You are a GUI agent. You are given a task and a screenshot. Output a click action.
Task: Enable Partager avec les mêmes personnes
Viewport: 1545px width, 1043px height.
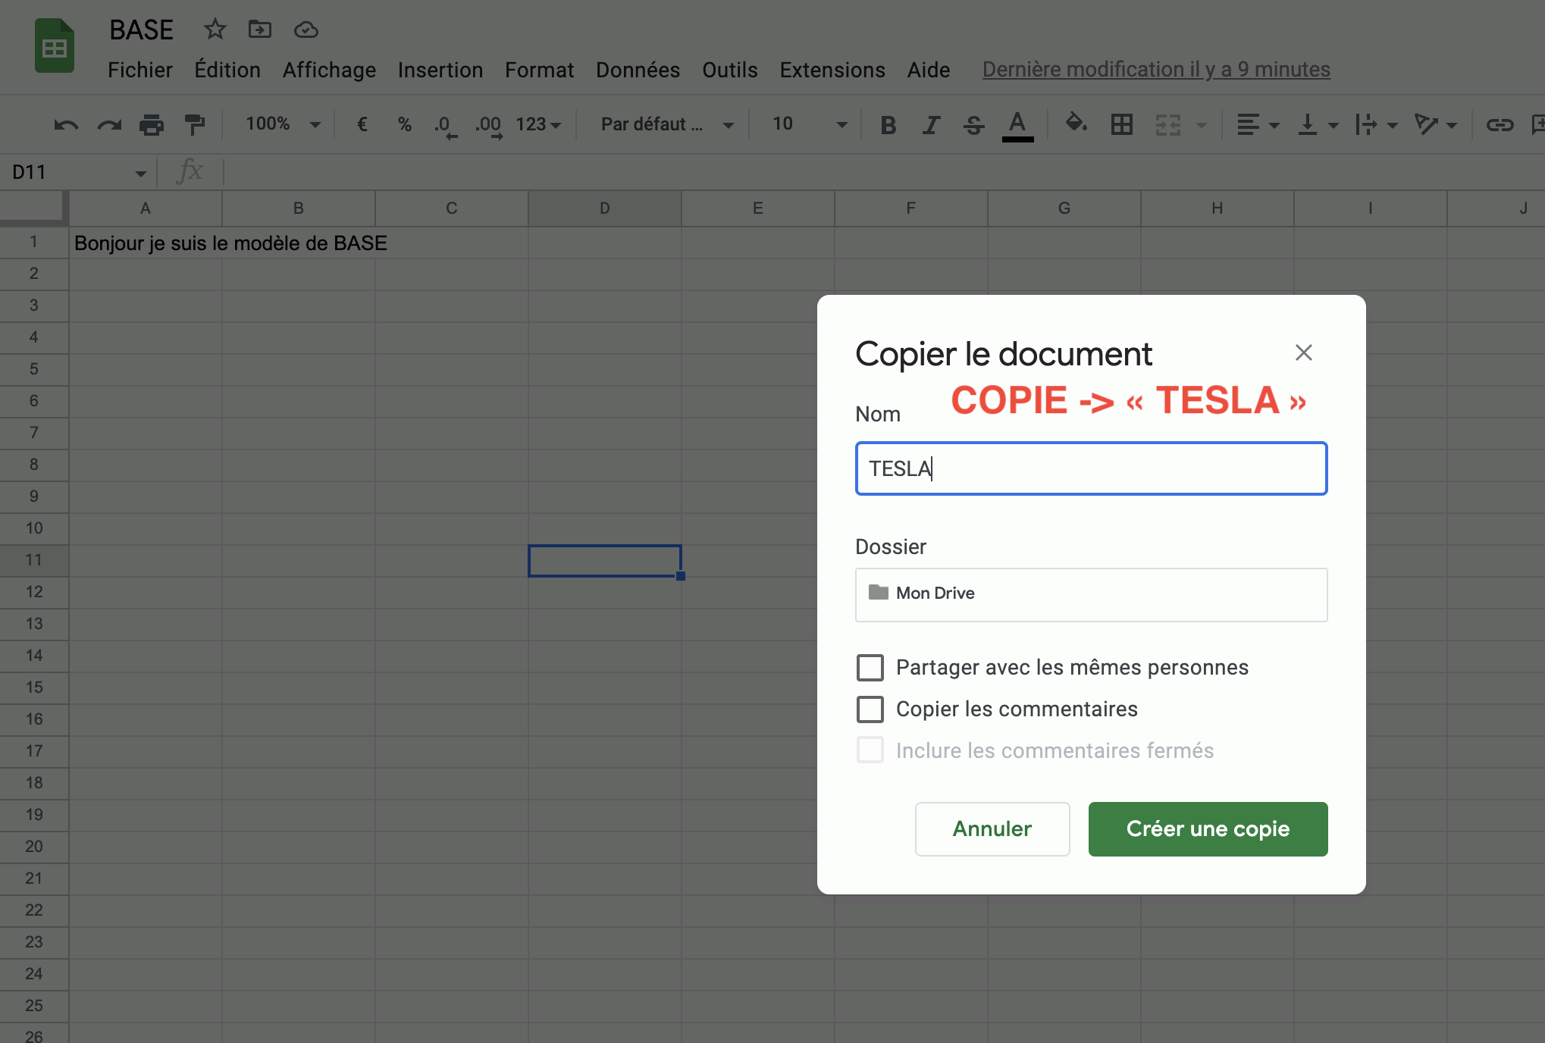pyautogui.click(x=870, y=668)
